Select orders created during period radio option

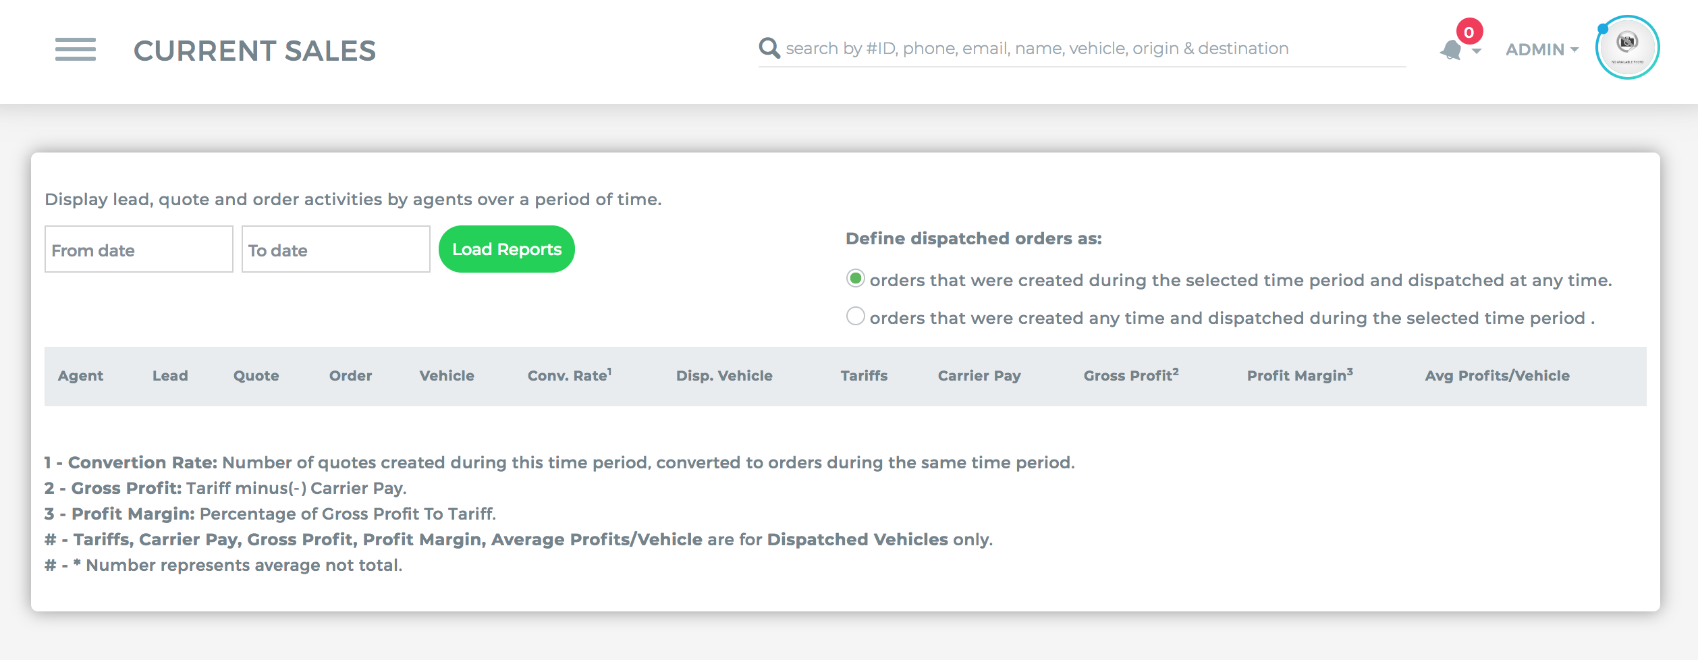pos(855,279)
